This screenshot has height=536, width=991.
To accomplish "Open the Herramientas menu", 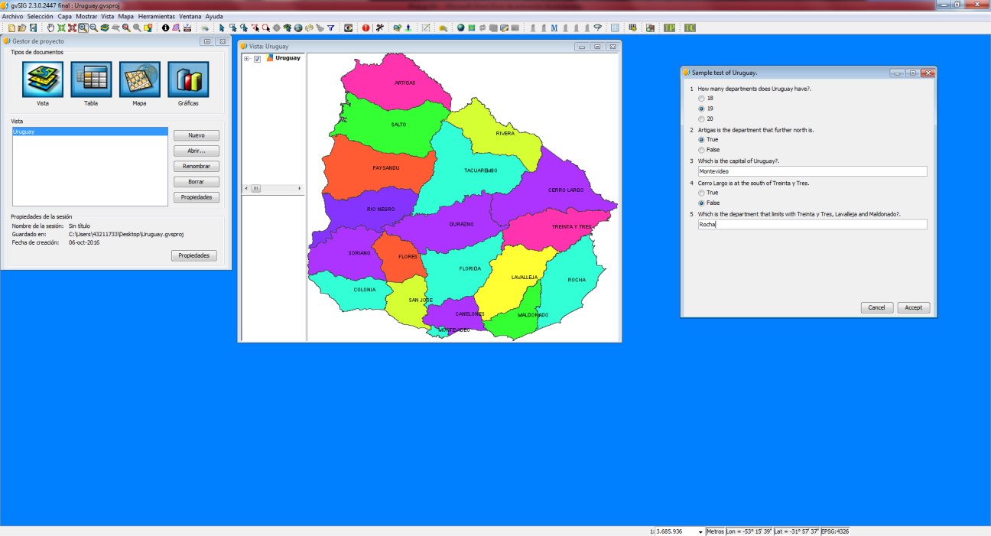I will tap(156, 16).
